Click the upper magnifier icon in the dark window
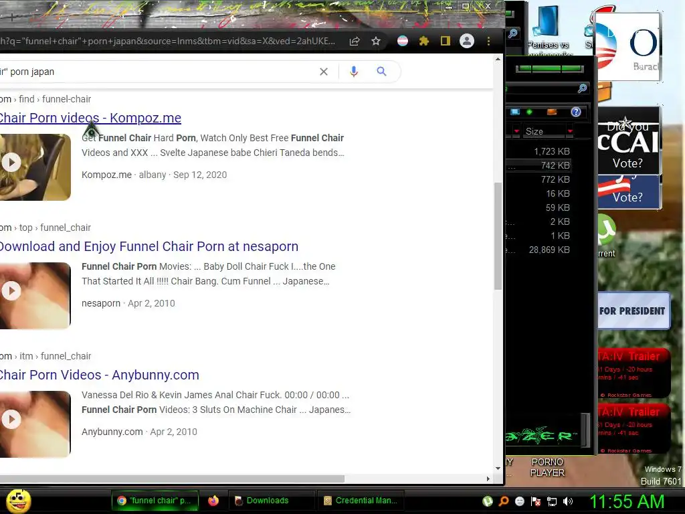 (513, 33)
